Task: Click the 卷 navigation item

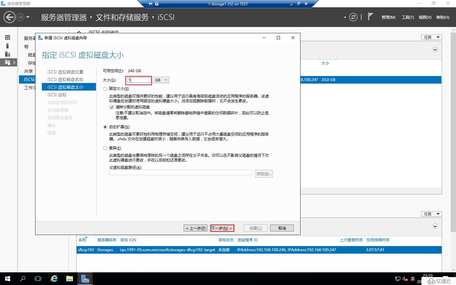Action: (x=26, y=47)
